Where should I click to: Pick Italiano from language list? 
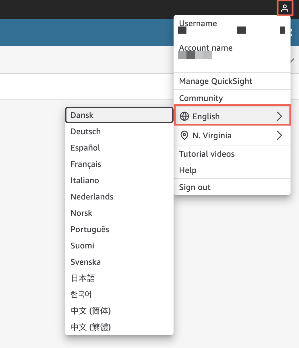pyautogui.click(x=85, y=180)
